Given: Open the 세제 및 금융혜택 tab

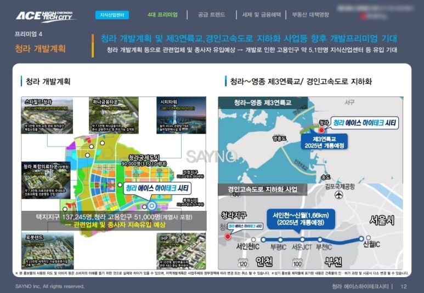Looking at the screenshot, I should 261,15.
